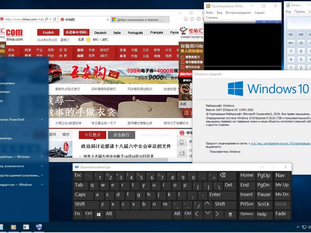Click calculator digit 5 button
311x233 pixels.
pos(301,59)
